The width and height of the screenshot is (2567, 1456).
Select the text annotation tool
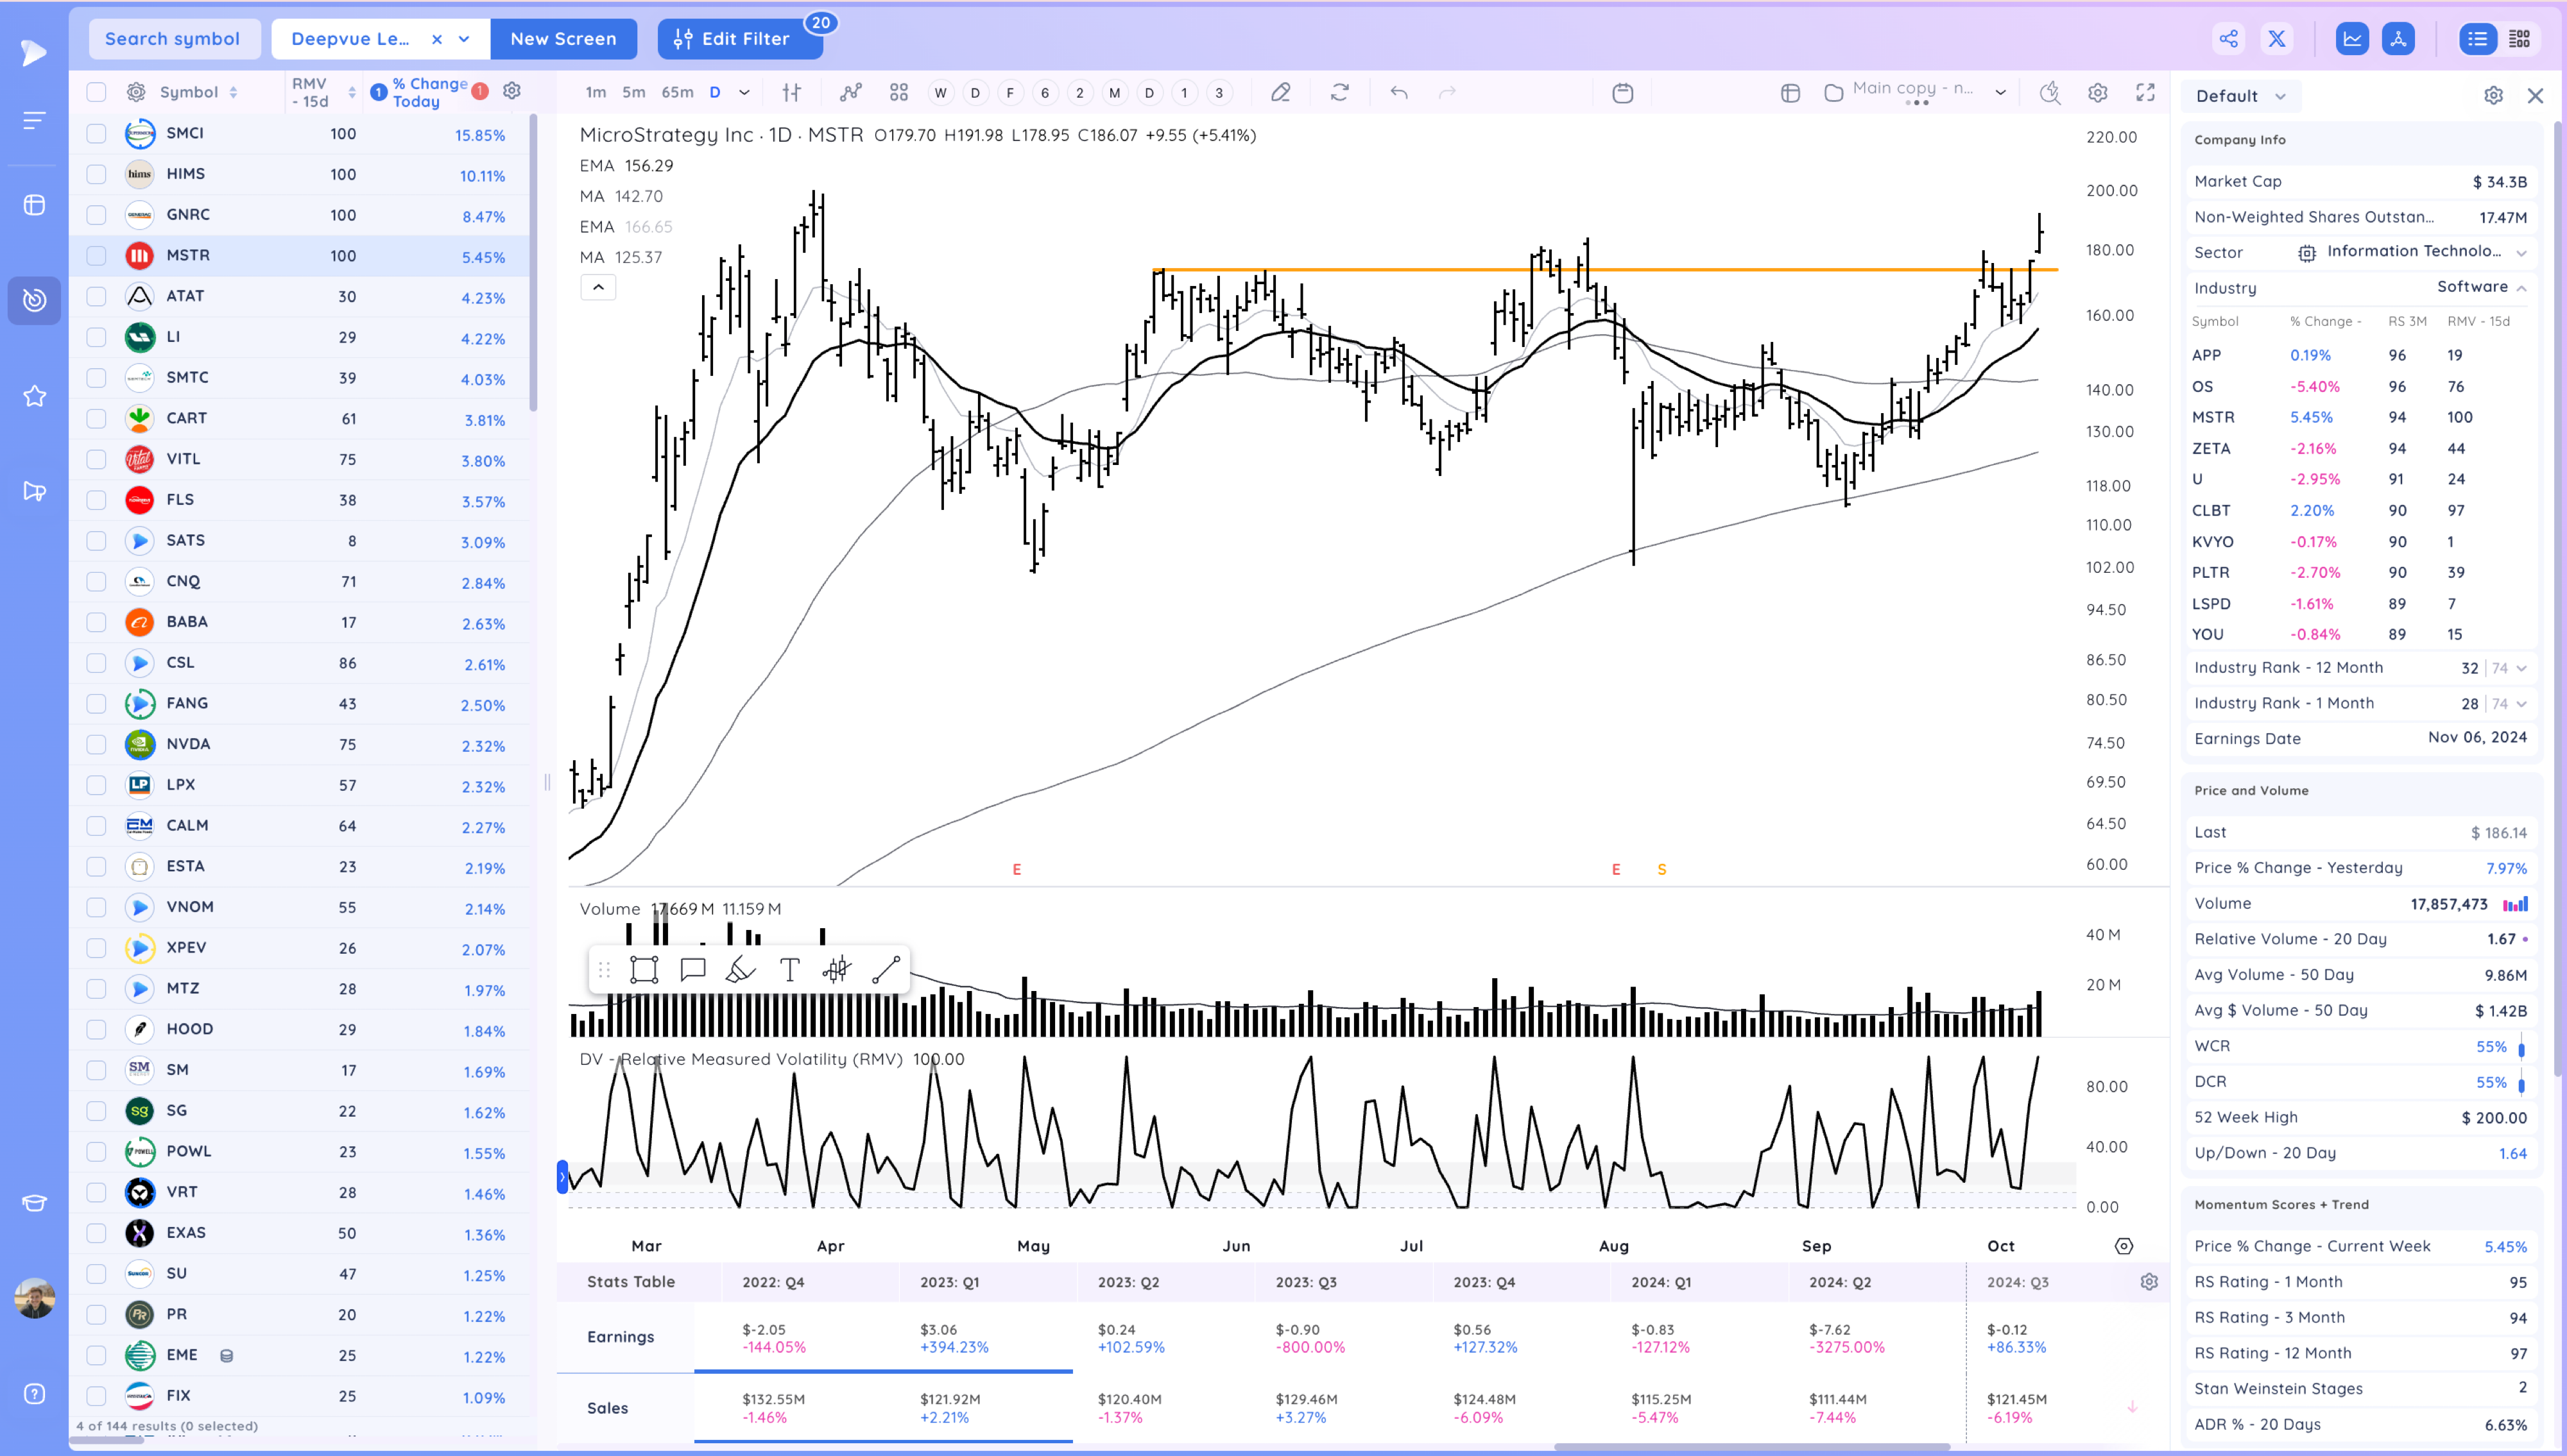[x=789, y=970]
